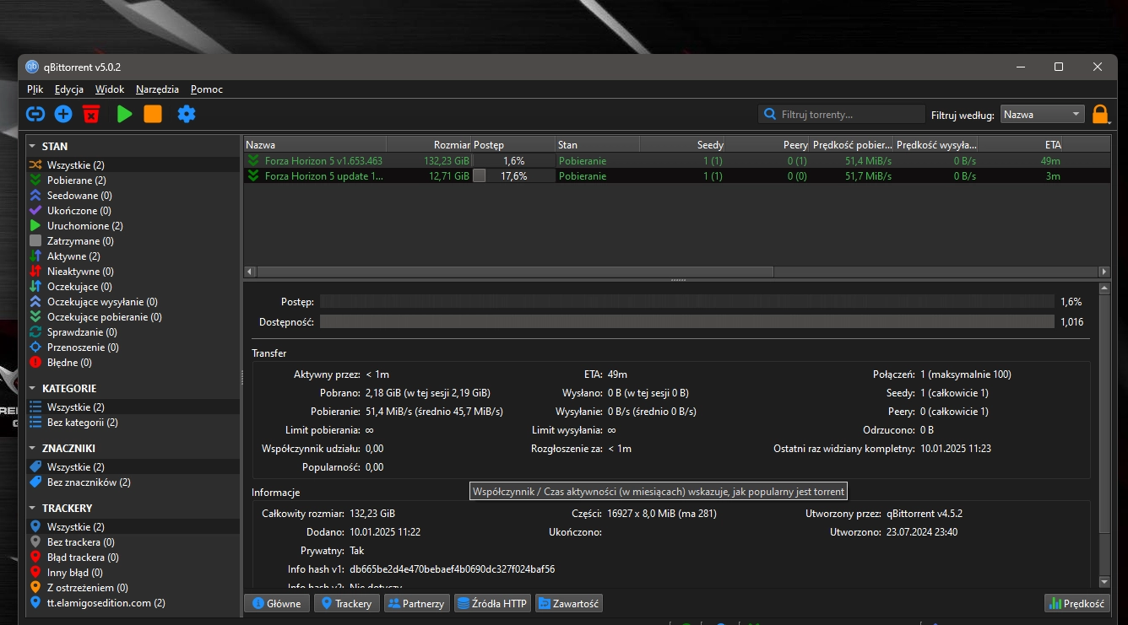Collapse the TRACKERY sidebar section
Image resolution: width=1128 pixels, height=625 pixels.
click(34, 508)
